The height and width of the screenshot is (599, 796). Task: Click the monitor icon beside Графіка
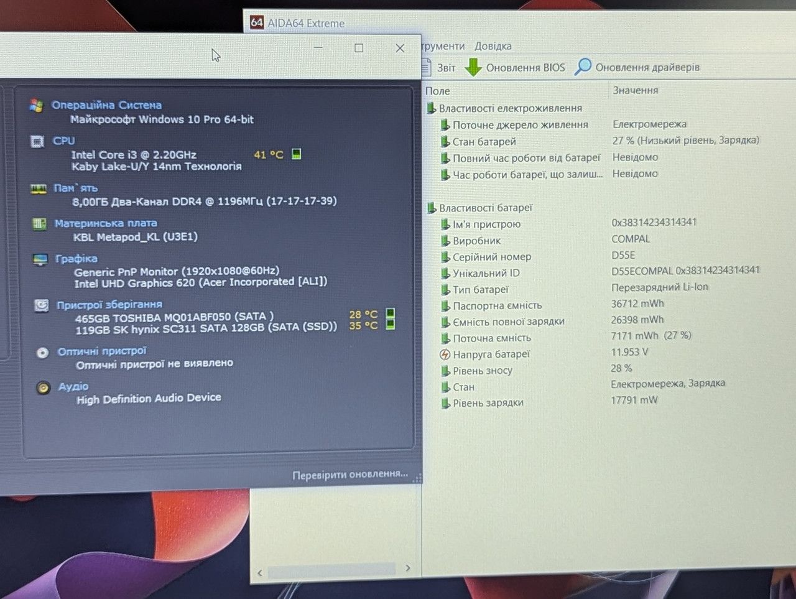tap(40, 259)
